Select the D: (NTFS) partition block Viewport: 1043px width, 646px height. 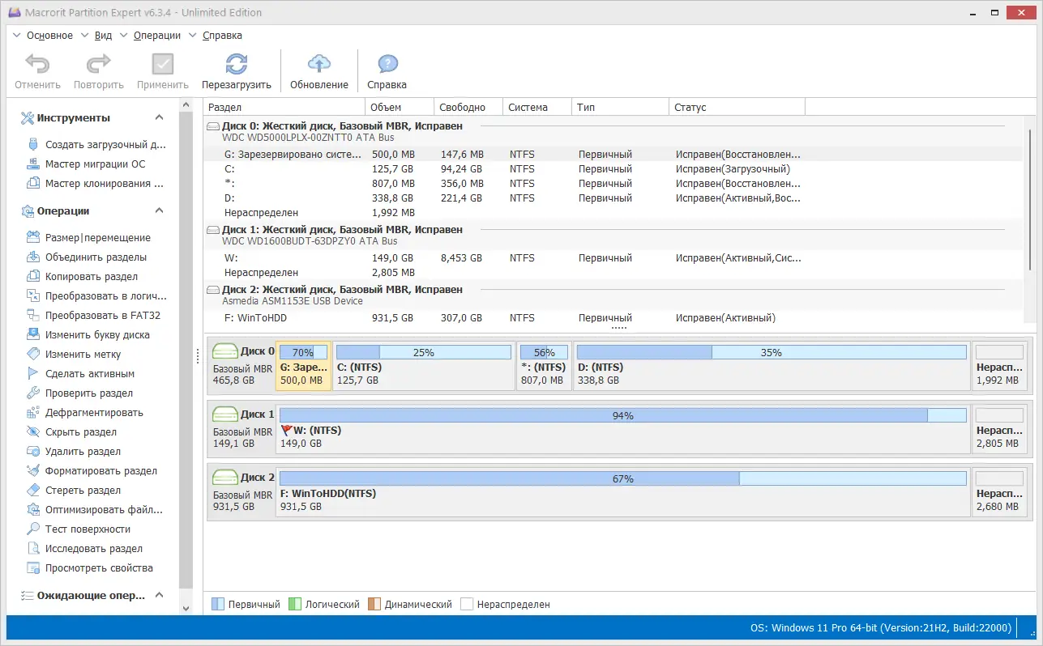coord(770,364)
